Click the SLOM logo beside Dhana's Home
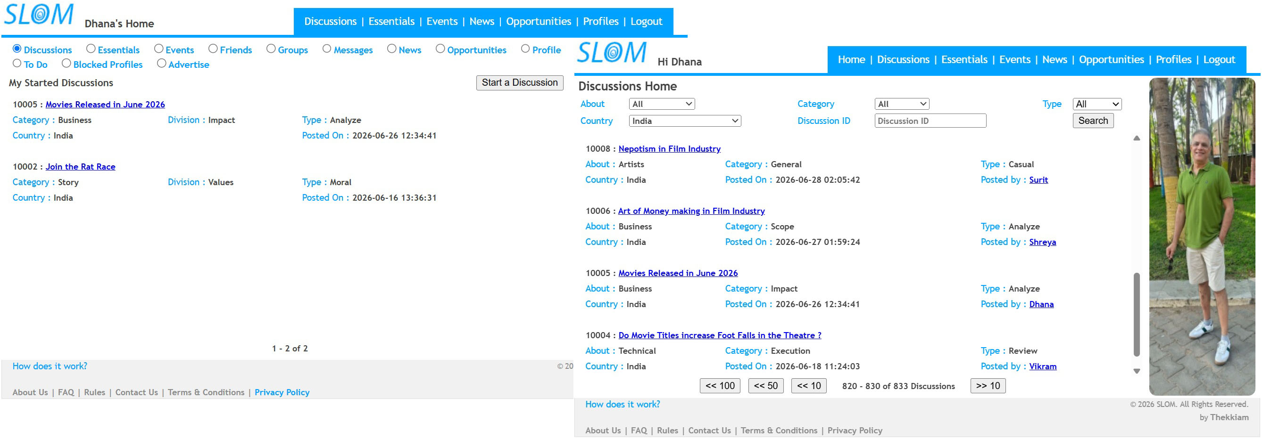Image resolution: width=1262 pixels, height=439 pixels. coord(39,15)
